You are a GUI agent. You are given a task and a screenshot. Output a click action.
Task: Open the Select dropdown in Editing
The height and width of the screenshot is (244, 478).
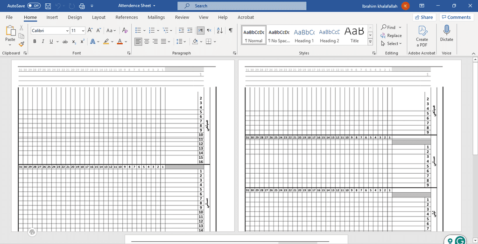click(392, 44)
